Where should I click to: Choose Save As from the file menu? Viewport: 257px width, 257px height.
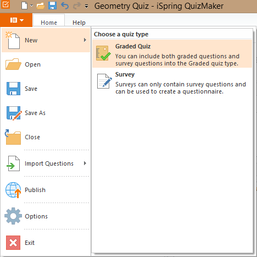(x=46, y=113)
